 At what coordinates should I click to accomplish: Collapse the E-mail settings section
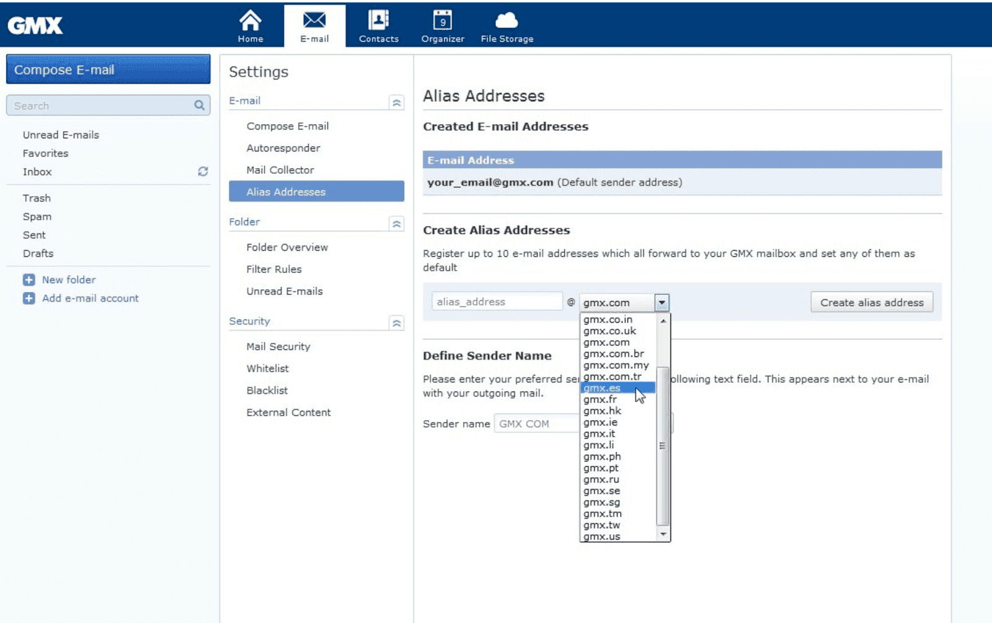397,102
